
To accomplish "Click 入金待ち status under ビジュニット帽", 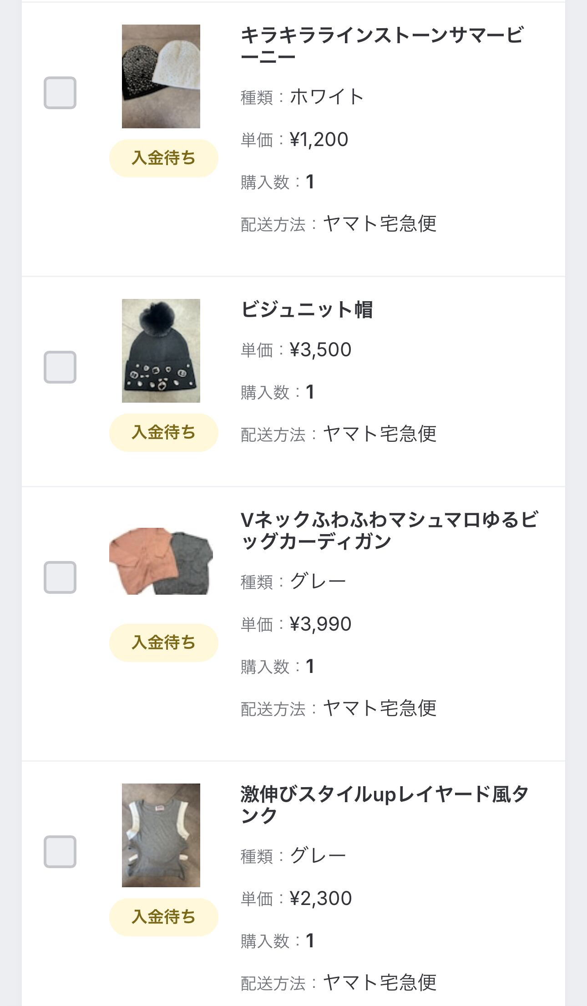I will [x=163, y=433].
